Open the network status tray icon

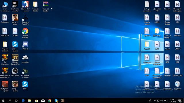click(158, 100)
